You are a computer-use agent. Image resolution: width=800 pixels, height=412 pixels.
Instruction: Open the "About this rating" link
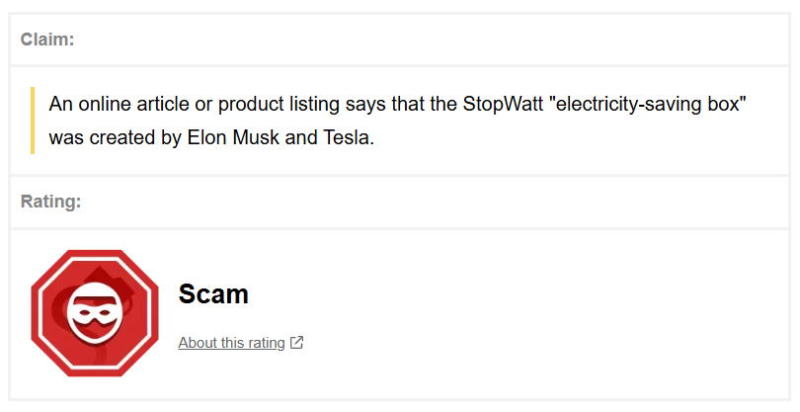[231, 343]
